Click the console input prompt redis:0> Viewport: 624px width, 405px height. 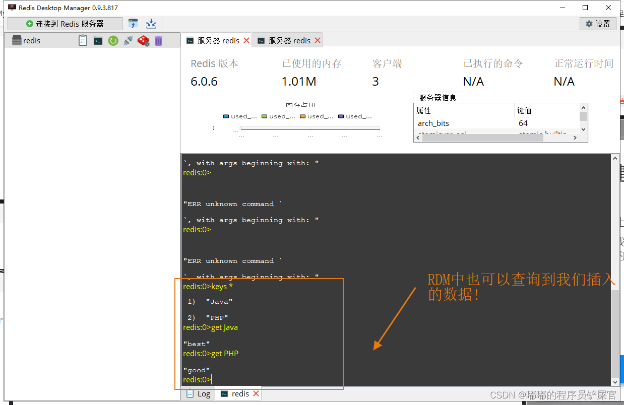[197, 380]
